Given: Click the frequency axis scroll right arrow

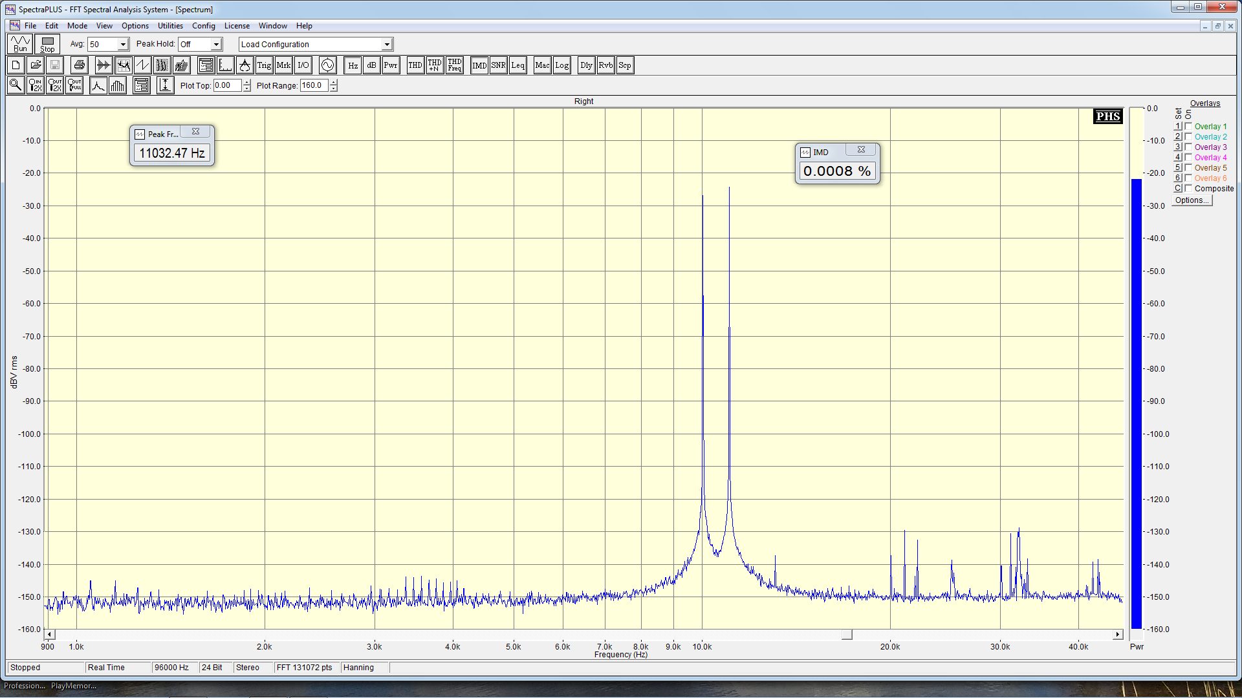Looking at the screenshot, I should (1118, 635).
